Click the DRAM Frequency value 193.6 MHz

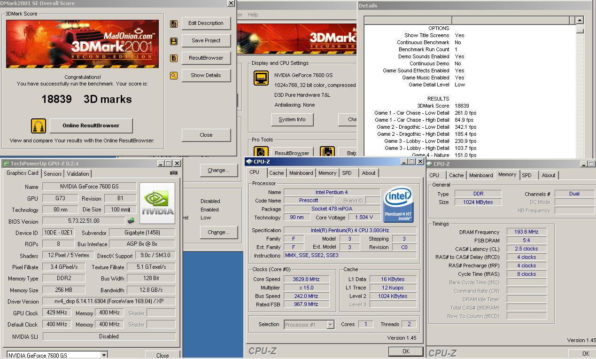click(526, 232)
